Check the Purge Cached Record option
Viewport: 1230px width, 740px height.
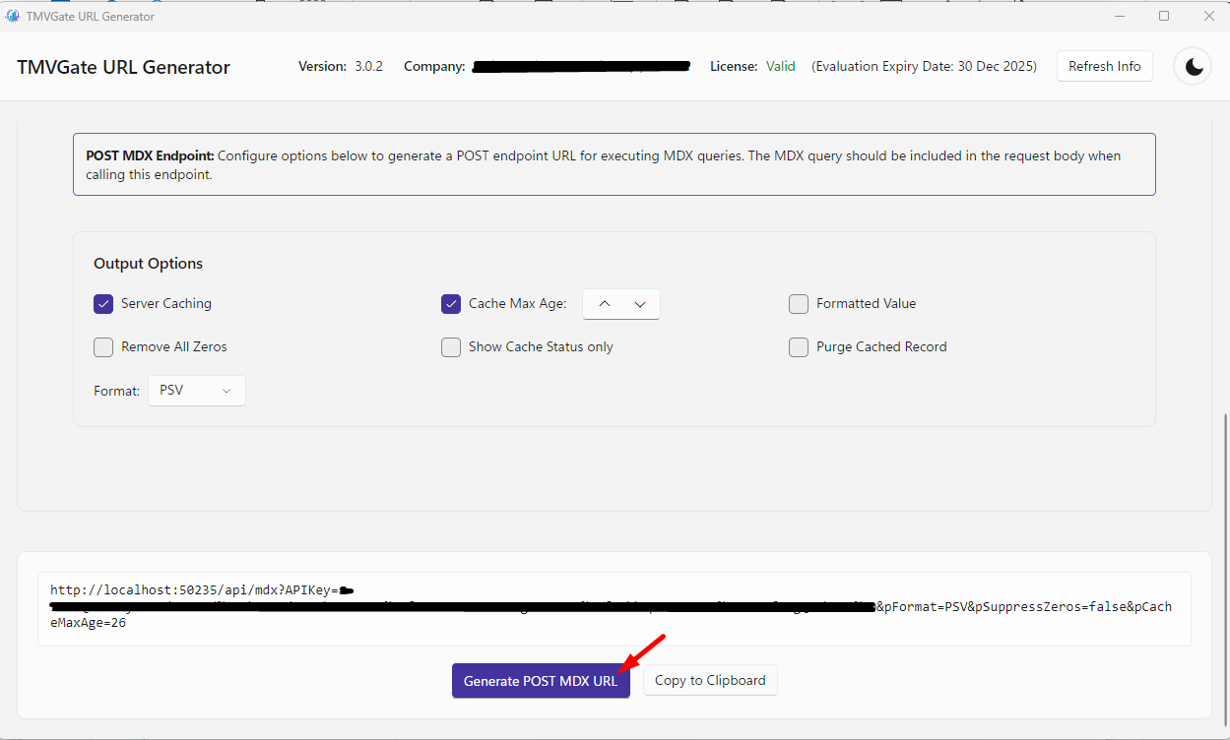click(x=799, y=347)
